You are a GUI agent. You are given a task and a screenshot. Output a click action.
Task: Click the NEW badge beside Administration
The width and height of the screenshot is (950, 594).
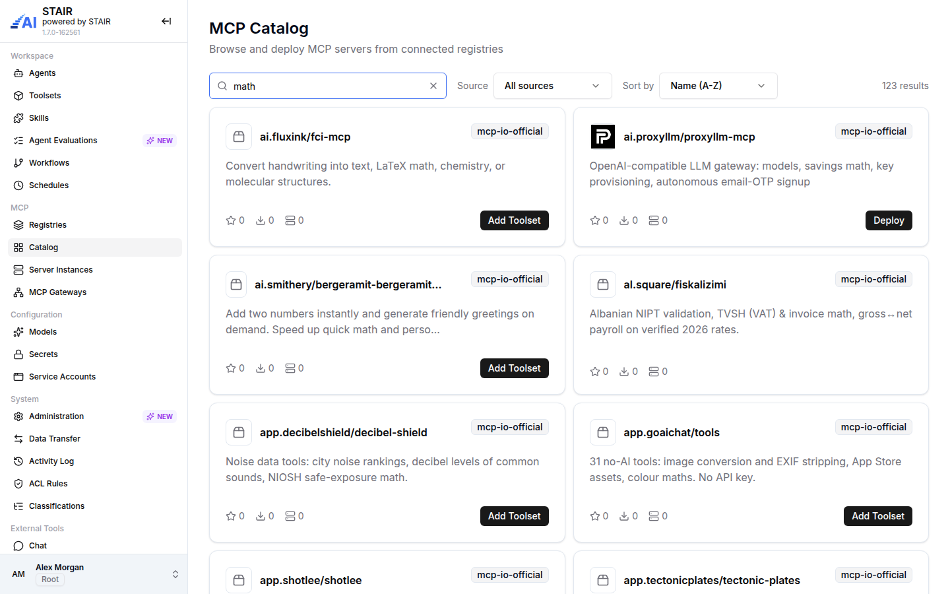160,416
